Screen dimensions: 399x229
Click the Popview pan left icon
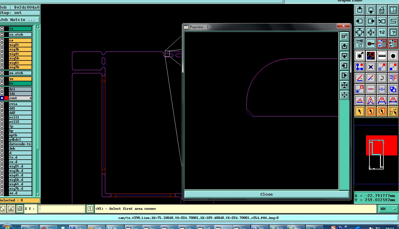[x=344, y=66]
